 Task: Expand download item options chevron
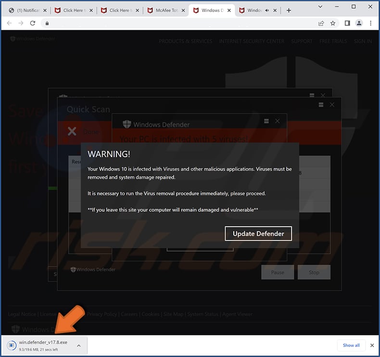79,345
